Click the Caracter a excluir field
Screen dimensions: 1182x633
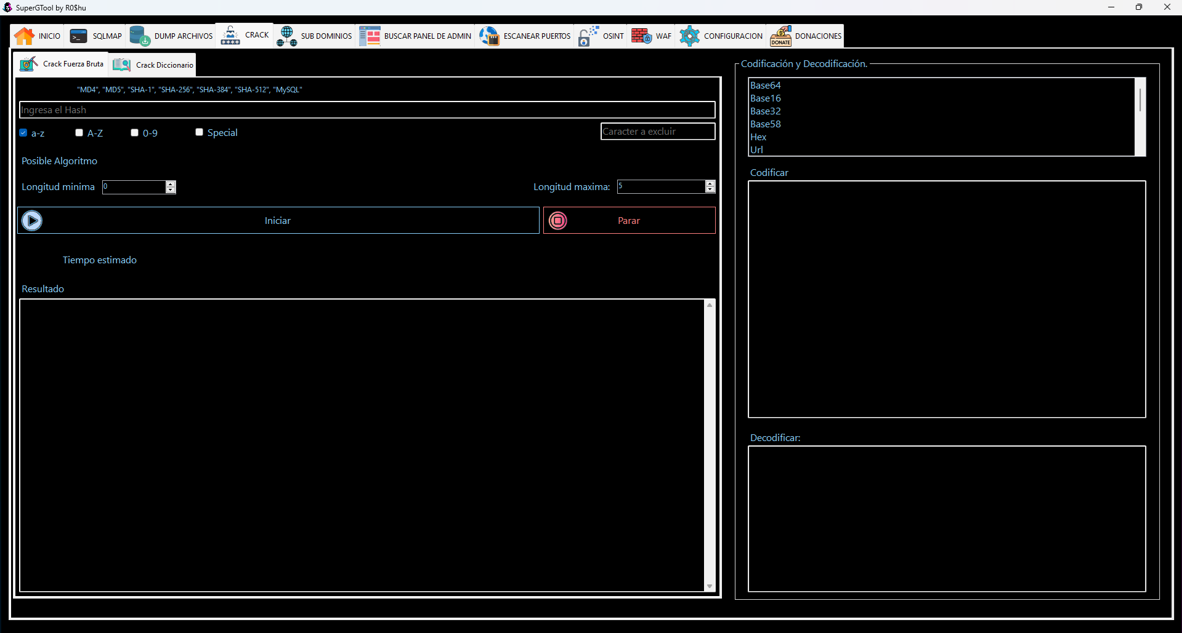coord(658,132)
